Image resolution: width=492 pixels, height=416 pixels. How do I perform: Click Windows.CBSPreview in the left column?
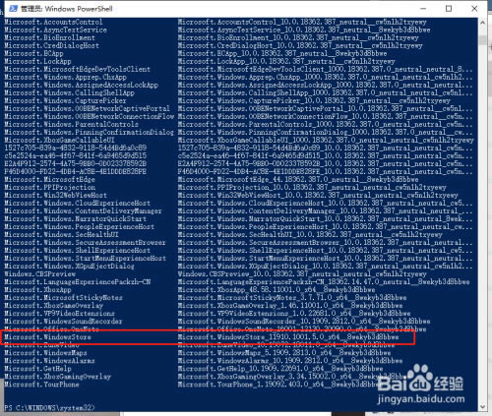point(39,273)
